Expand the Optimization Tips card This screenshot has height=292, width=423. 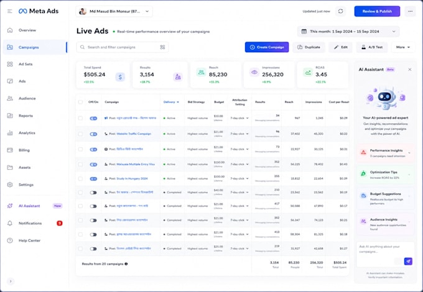click(x=386, y=175)
